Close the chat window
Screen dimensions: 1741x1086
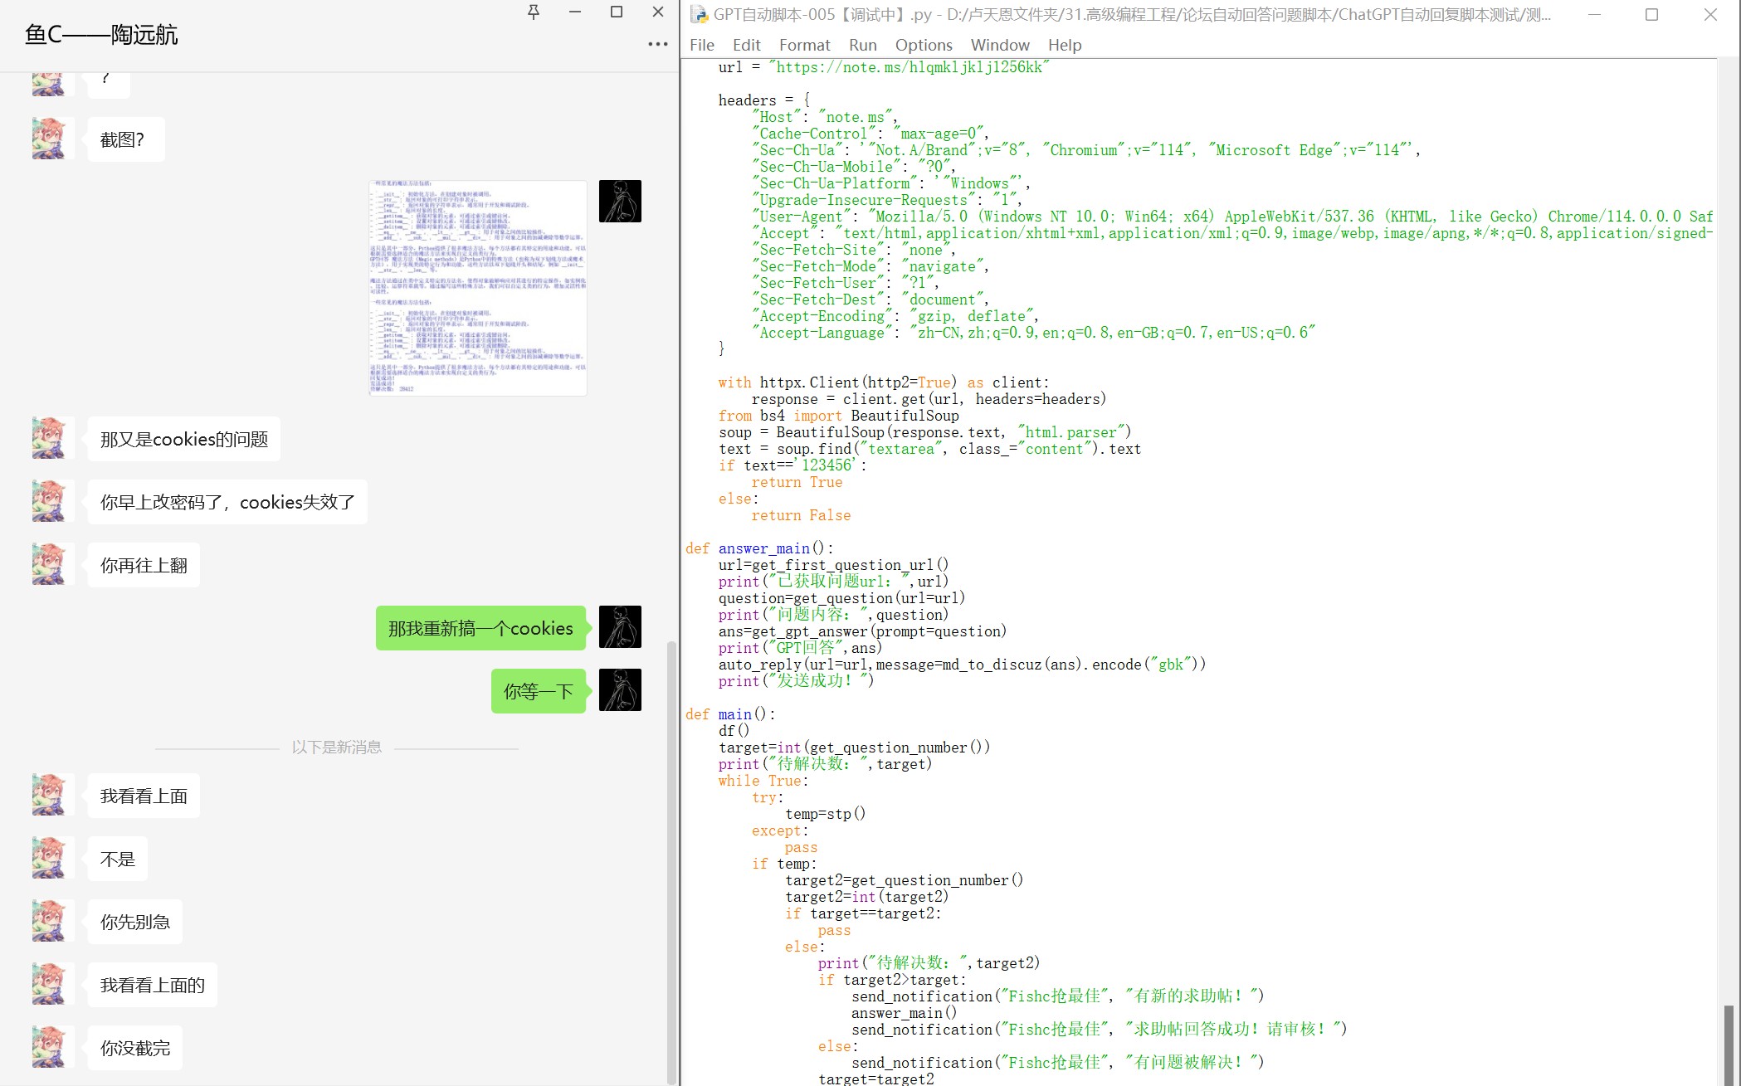(658, 12)
